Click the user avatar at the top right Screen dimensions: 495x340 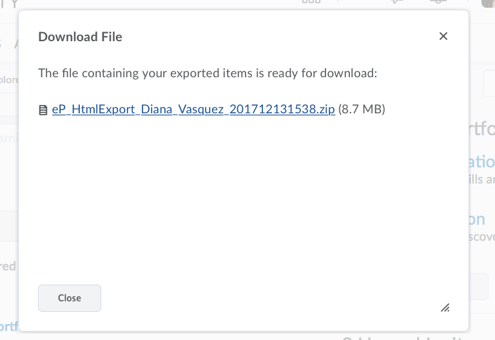click(x=489, y=3)
